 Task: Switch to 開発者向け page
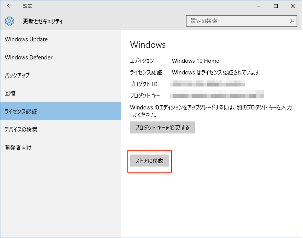[x=18, y=148]
